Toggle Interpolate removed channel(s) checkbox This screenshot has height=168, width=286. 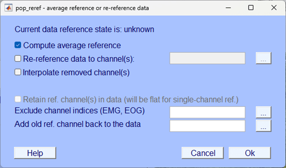point(18,72)
